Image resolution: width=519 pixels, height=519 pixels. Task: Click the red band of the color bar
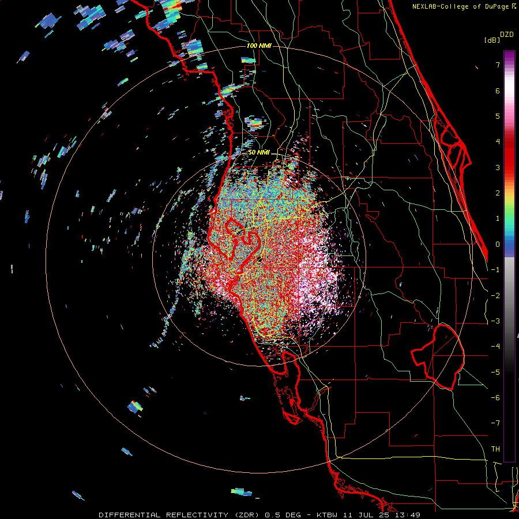[509, 156]
